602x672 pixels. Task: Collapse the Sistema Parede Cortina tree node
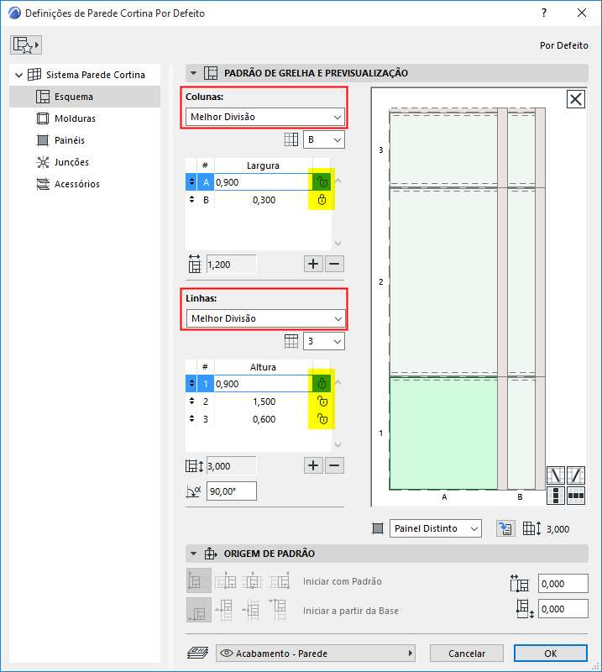point(18,75)
